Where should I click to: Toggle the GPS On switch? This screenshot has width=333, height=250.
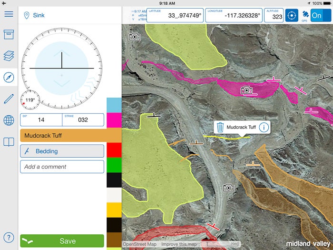pos(321,15)
